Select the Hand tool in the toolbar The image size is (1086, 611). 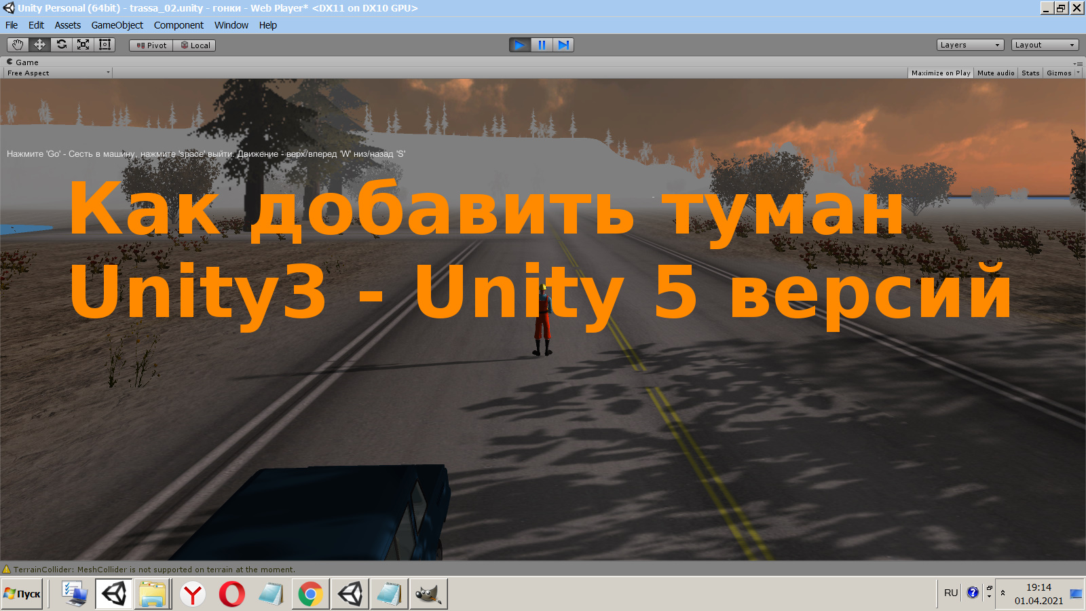(x=16, y=45)
